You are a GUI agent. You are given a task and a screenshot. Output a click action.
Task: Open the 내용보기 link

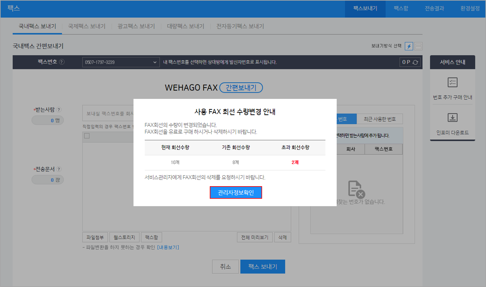tap(168, 247)
